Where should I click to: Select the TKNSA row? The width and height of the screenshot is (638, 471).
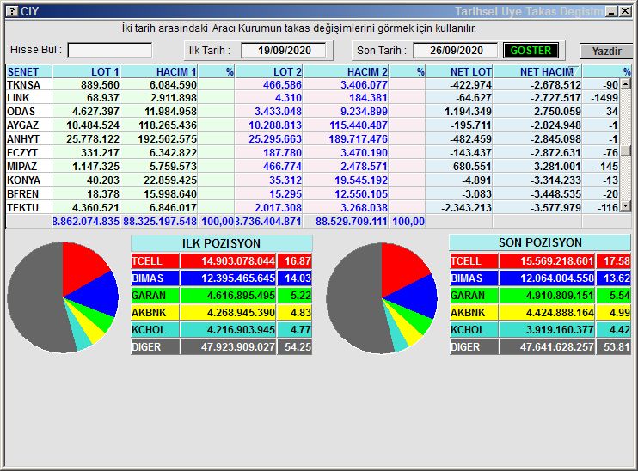tap(312, 84)
